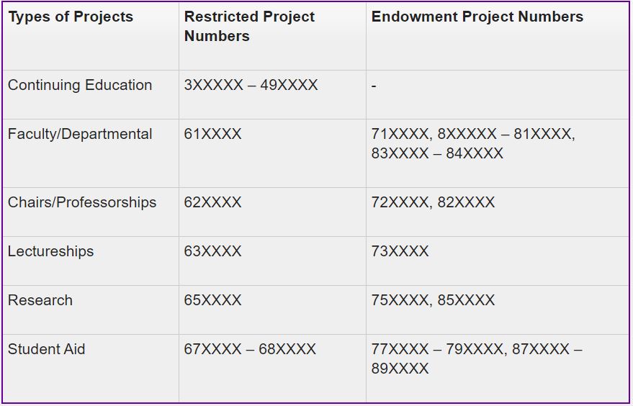Viewport: 633px width, 406px height.
Task: Click the "Endowment Project Numbers" header
Action: point(477,17)
